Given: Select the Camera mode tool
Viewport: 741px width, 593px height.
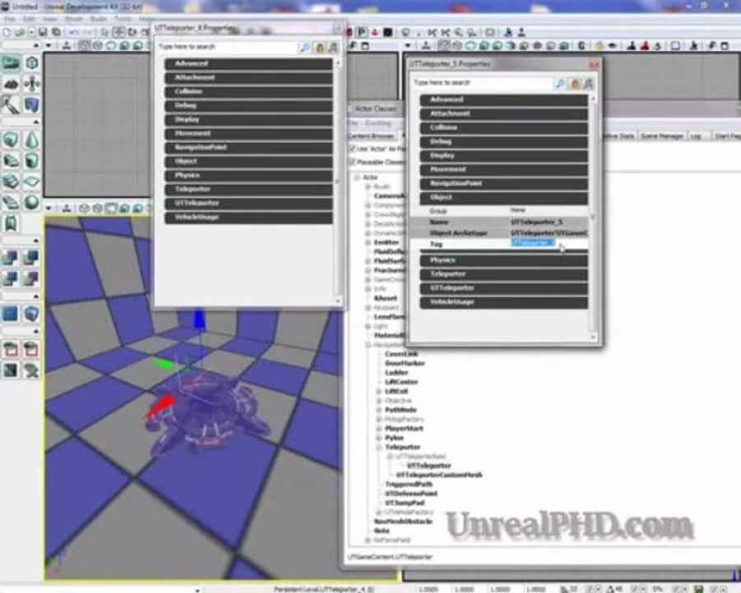Looking at the screenshot, I should (11, 63).
